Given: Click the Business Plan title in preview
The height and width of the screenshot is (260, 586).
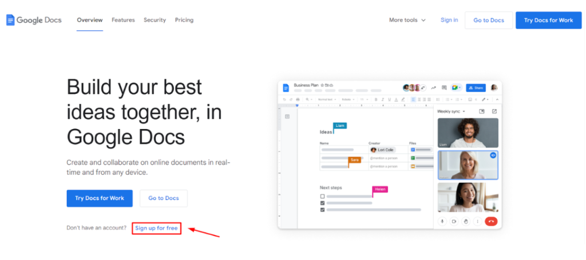Looking at the screenshot, I should pyautogui.click(x=306, y=85).
